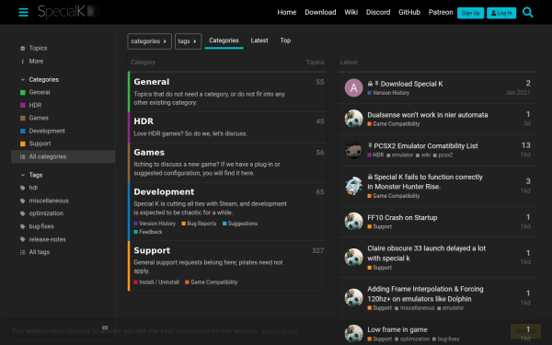552x345 pixels.
Task: Open Patreon in top navigation
Action: [x=441, y=12]
